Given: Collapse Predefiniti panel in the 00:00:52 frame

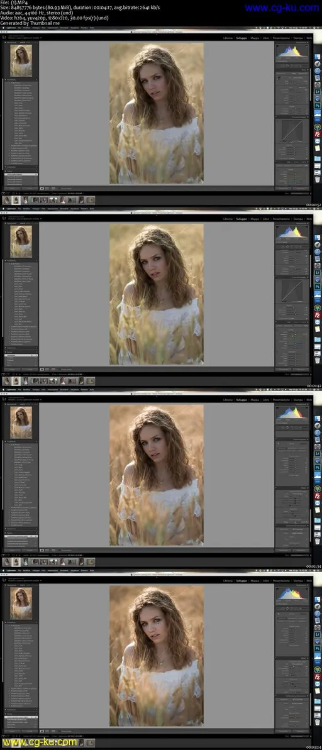Looking at the screenshot, I should click(x=21, y=80).
